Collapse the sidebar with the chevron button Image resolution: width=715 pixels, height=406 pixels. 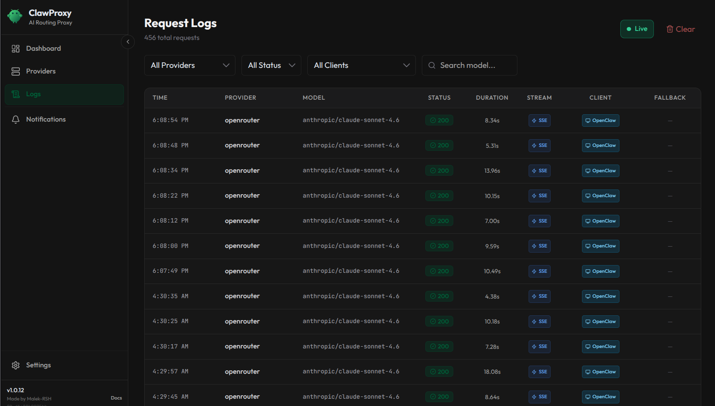pos(128,42)
